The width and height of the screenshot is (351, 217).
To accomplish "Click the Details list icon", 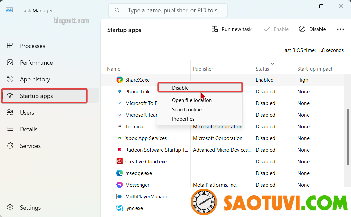I will pyautogui.click(x=10, y=129).
